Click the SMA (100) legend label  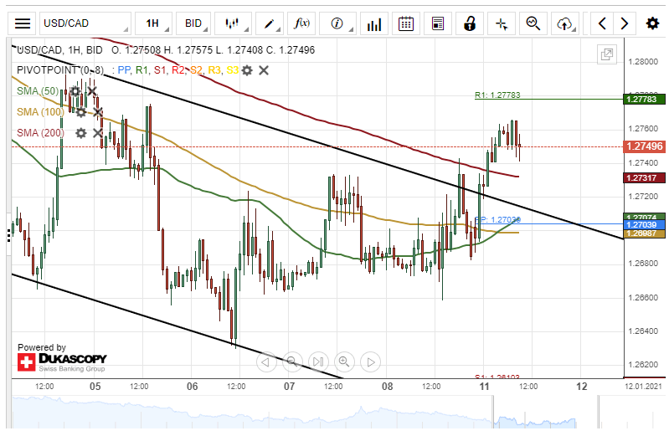(40, 112)
